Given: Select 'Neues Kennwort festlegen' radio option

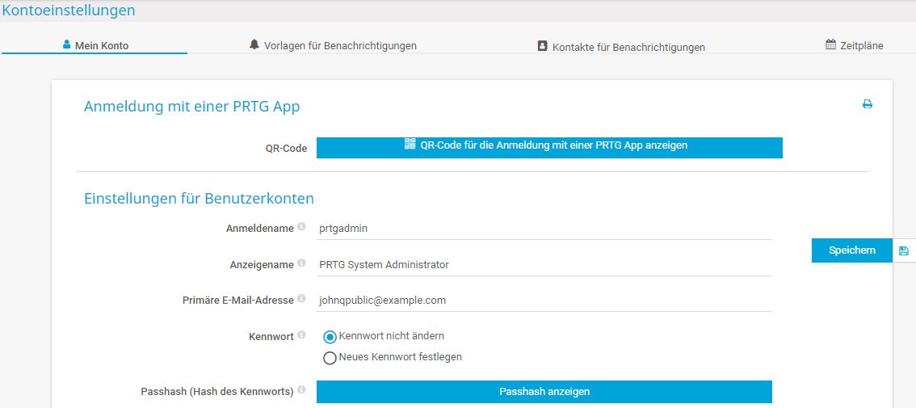Looking at the screenshot, I should pos(330,358).
